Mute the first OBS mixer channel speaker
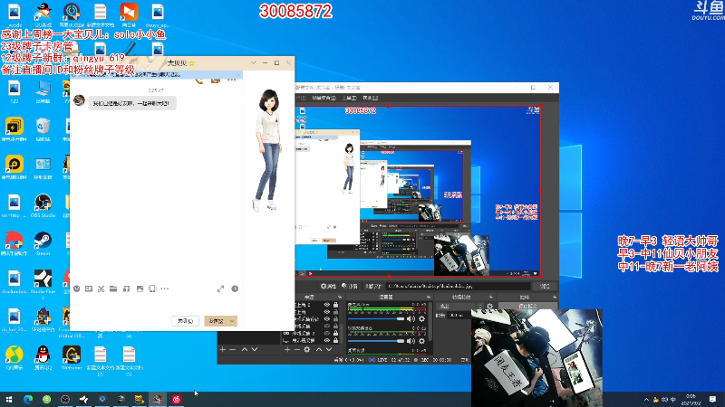This screenshot has height=407, width=725. [x=411, y=319]
